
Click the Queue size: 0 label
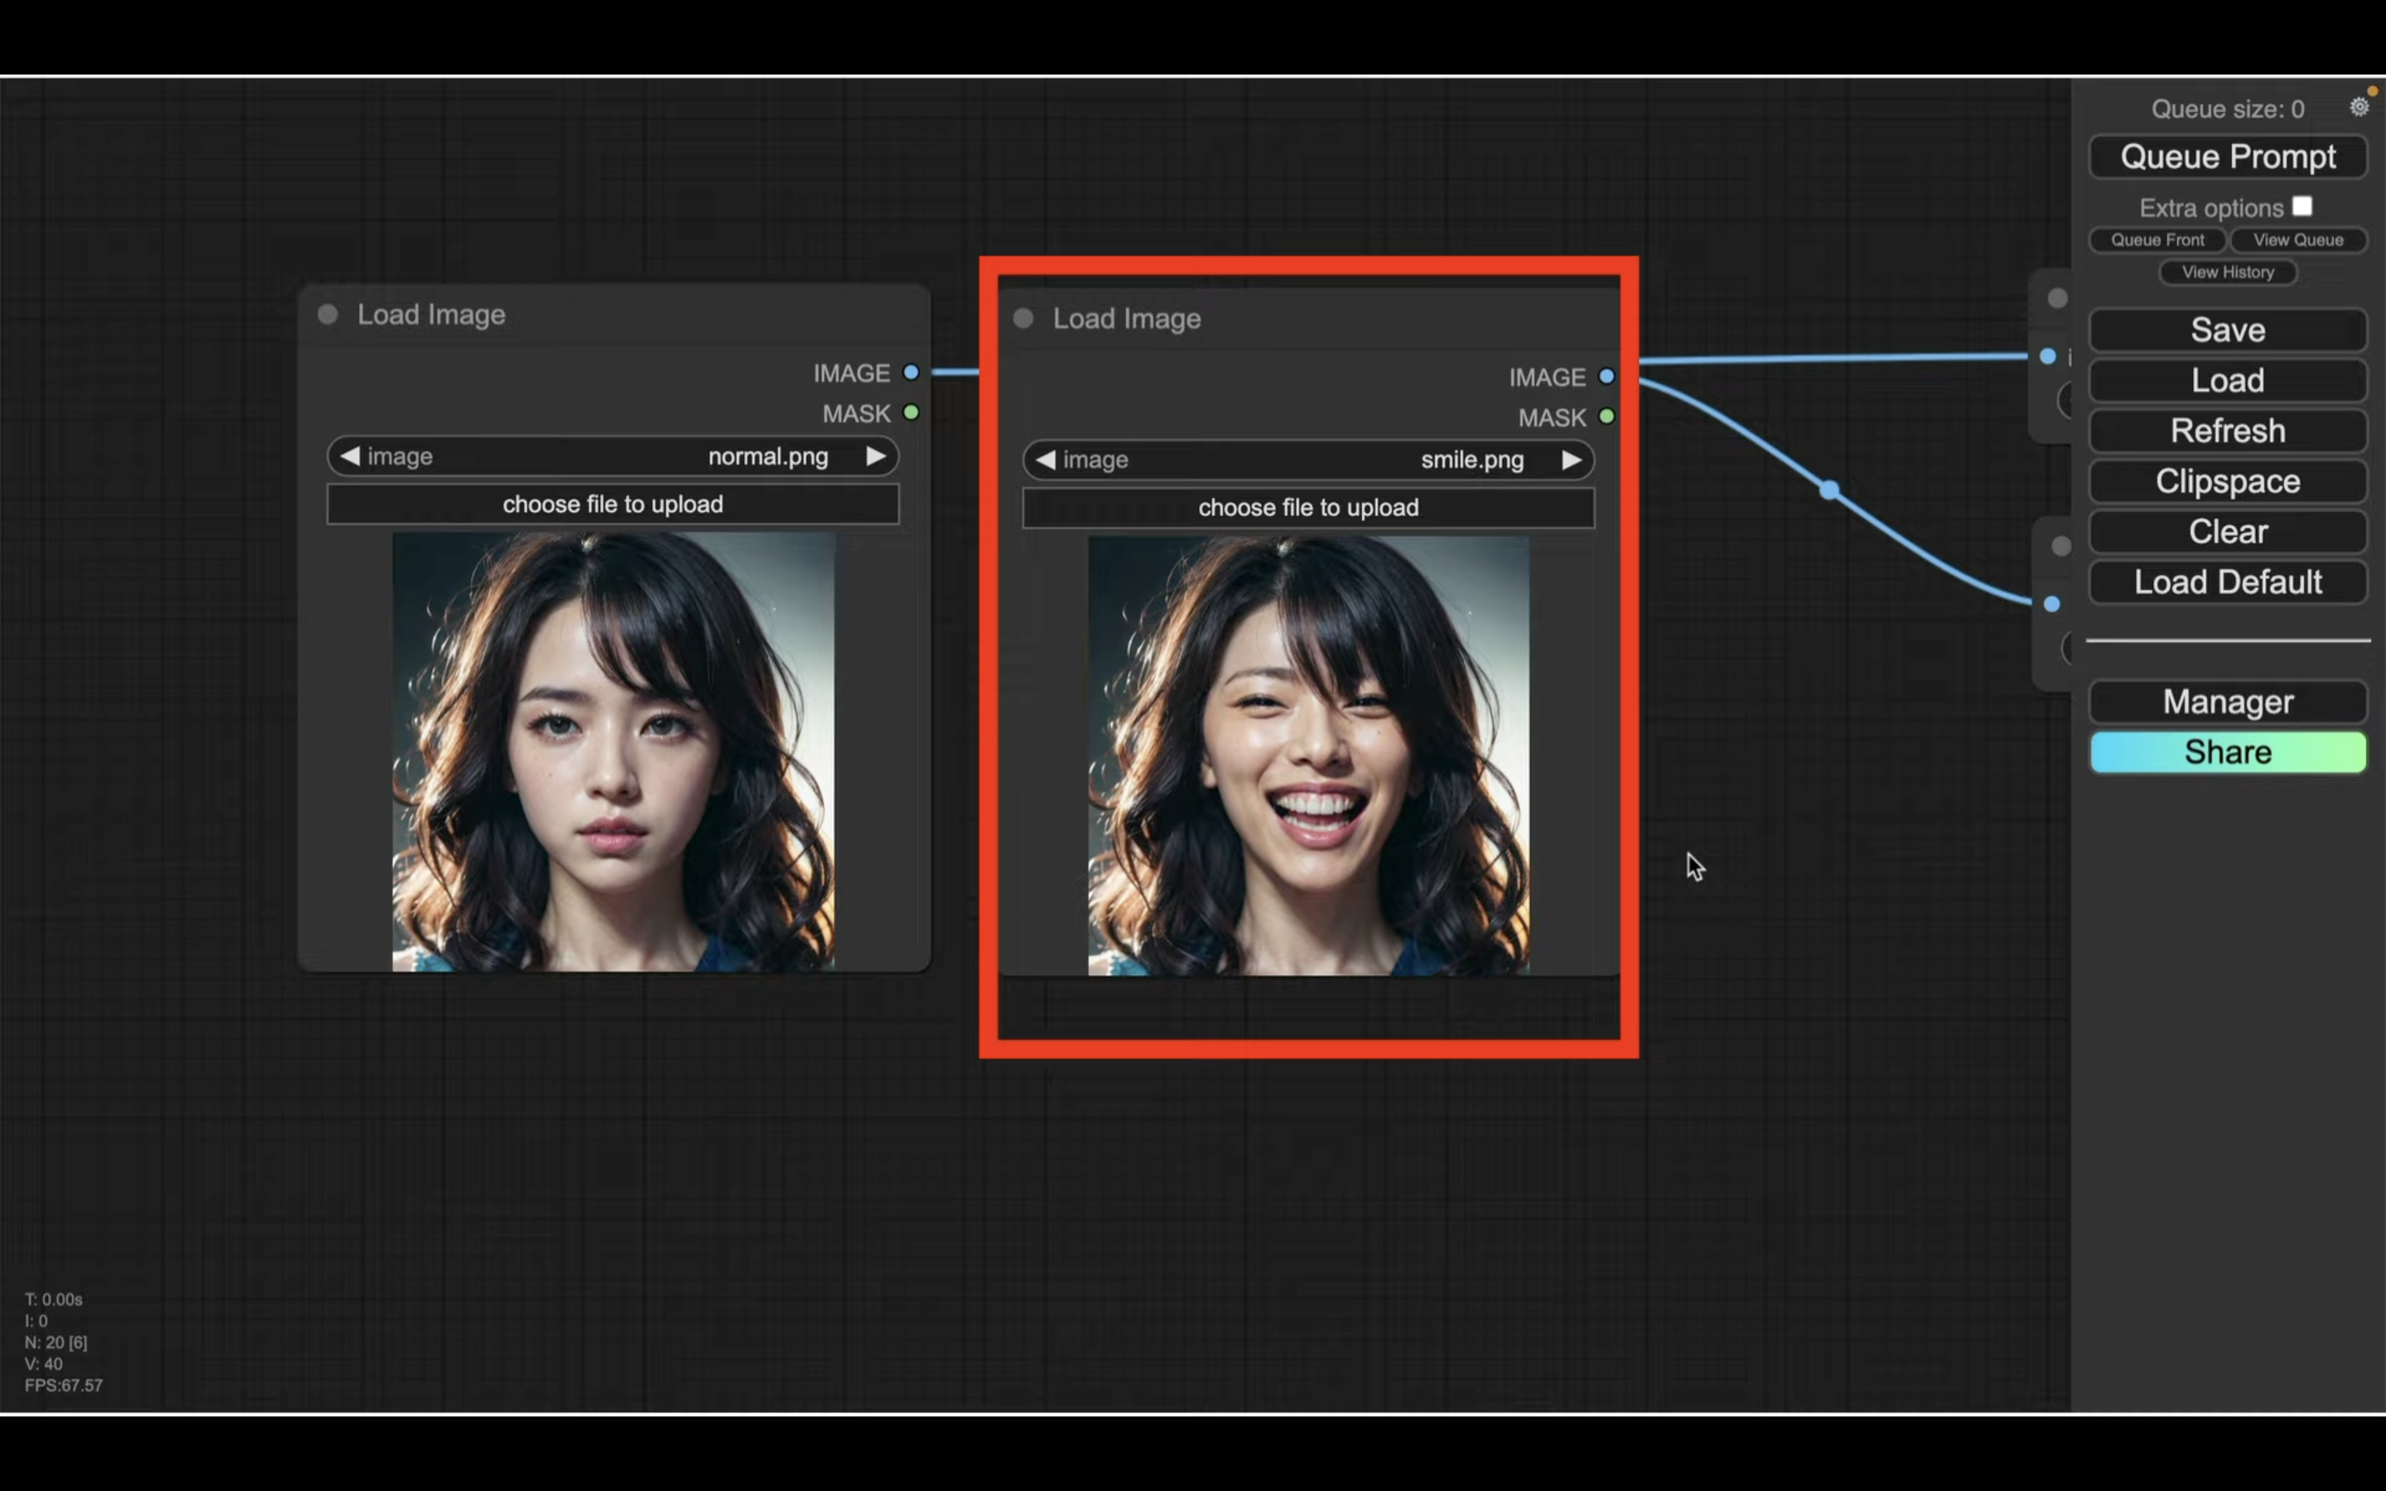click(2227, 109)
